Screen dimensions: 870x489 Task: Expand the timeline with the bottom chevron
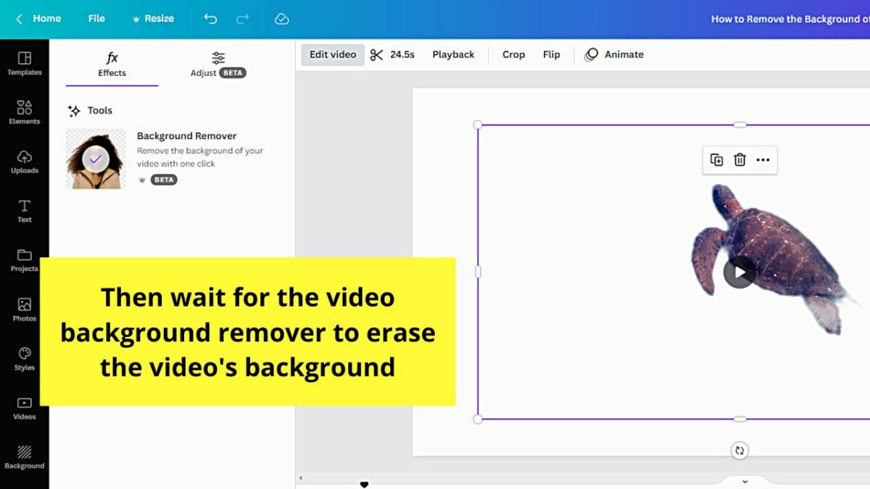coord(745,480)
